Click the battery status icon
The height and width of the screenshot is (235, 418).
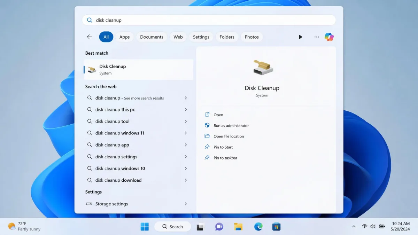[x=382, y=226]
